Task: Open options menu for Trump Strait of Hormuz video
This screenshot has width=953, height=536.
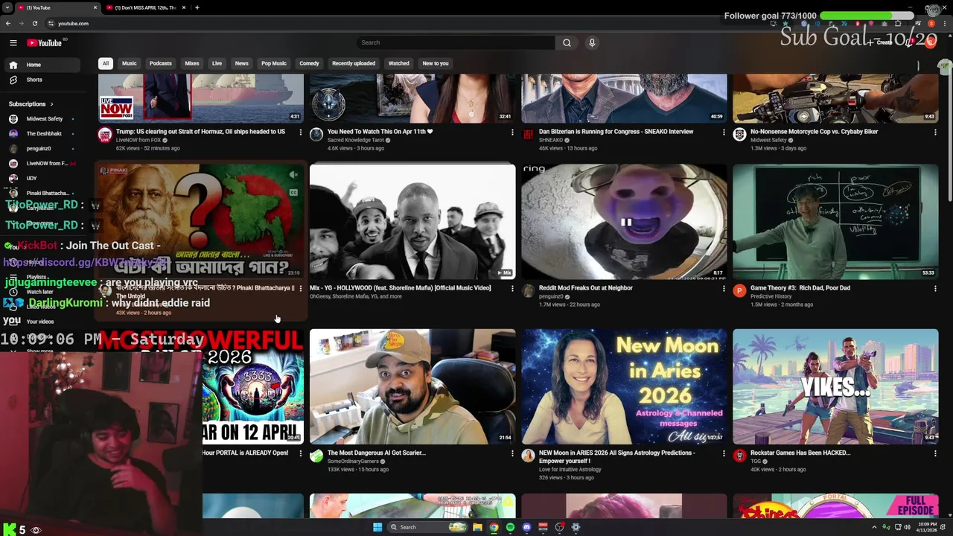Action: [301, 132]
